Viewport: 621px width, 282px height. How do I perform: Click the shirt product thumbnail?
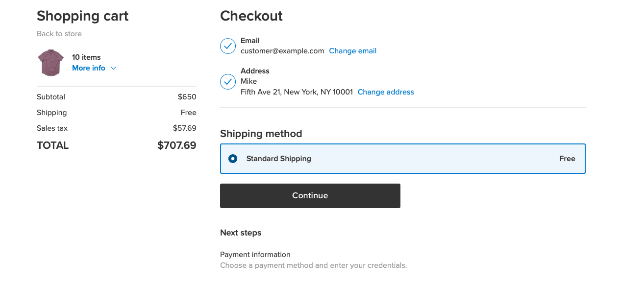[x=50, y=63]
